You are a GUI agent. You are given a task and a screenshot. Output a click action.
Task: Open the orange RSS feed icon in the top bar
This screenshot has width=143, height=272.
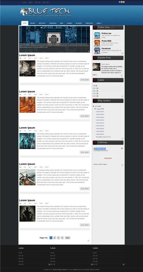coord(124,2)
